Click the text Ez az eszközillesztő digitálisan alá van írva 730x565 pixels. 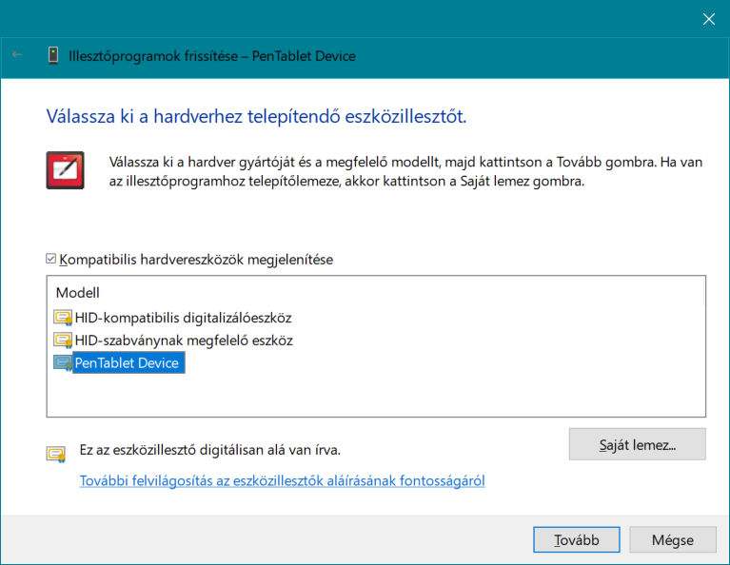tap(210, 450)
